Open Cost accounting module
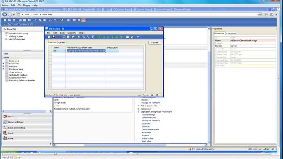 coord(27,128)
